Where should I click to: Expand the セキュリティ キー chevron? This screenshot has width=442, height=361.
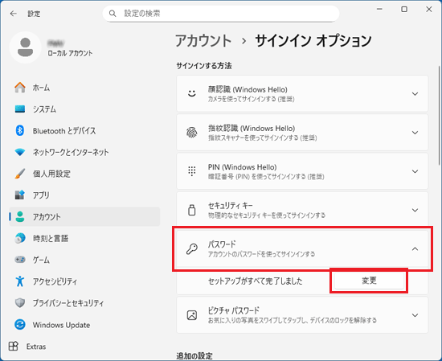(x=415, y=210)
